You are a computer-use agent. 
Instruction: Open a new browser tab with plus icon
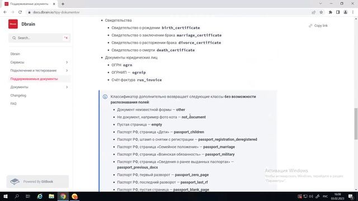63,4
